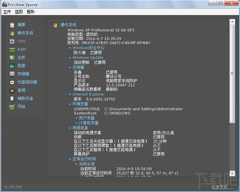Open the 图像 section
The image size is (240, 192).
click(x=21, y=66)
